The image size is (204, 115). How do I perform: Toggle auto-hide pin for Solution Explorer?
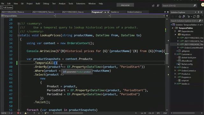[x=198, y=12]
